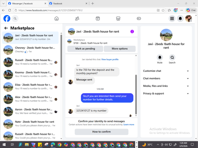The image size is (198, 148).
Task: Open Nate conversation in chat list
Action: 30,124
